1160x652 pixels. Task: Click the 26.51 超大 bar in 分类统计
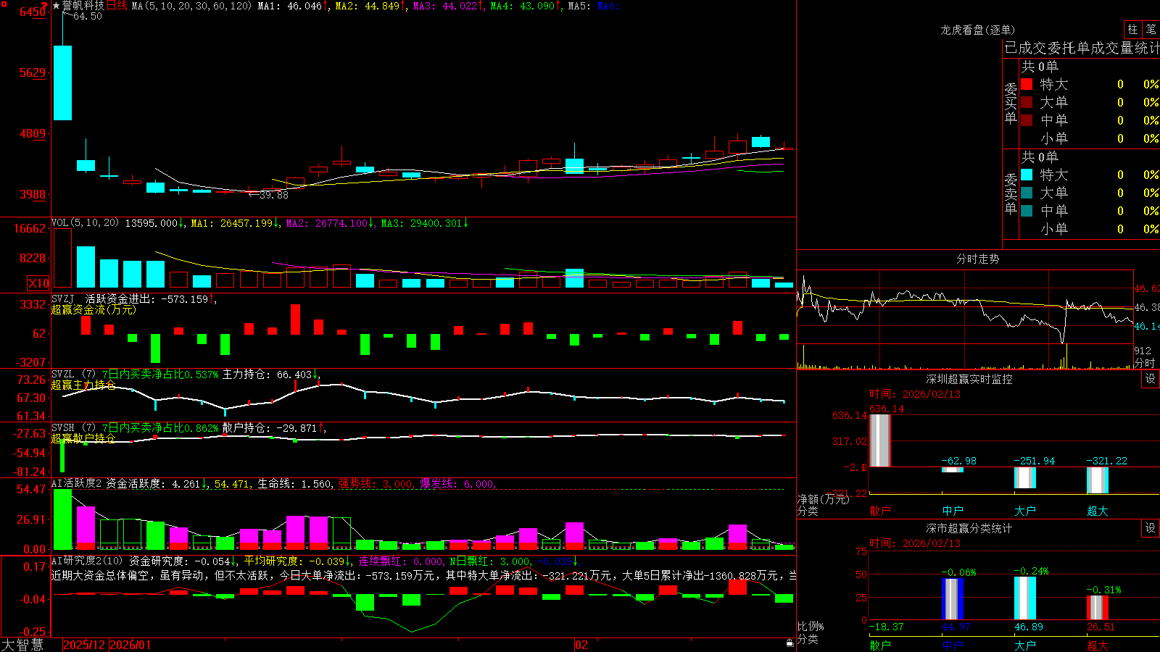(x=1097, y=608)
